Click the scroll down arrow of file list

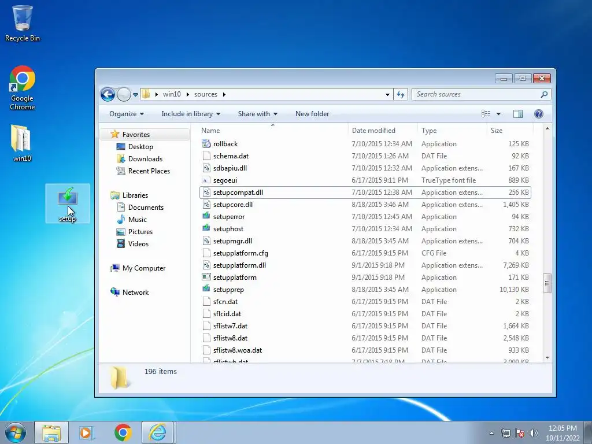pos(547,358)
